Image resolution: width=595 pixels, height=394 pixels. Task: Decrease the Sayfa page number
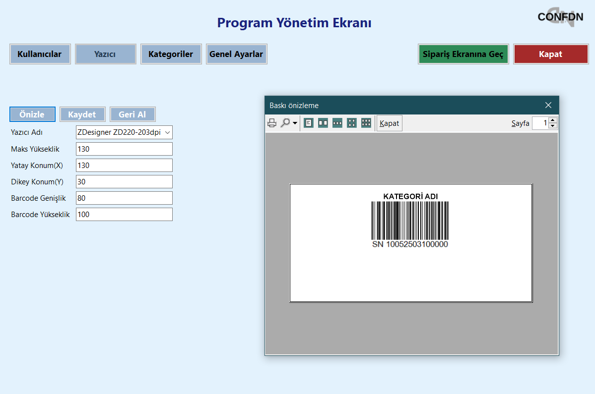coord(553,126)
